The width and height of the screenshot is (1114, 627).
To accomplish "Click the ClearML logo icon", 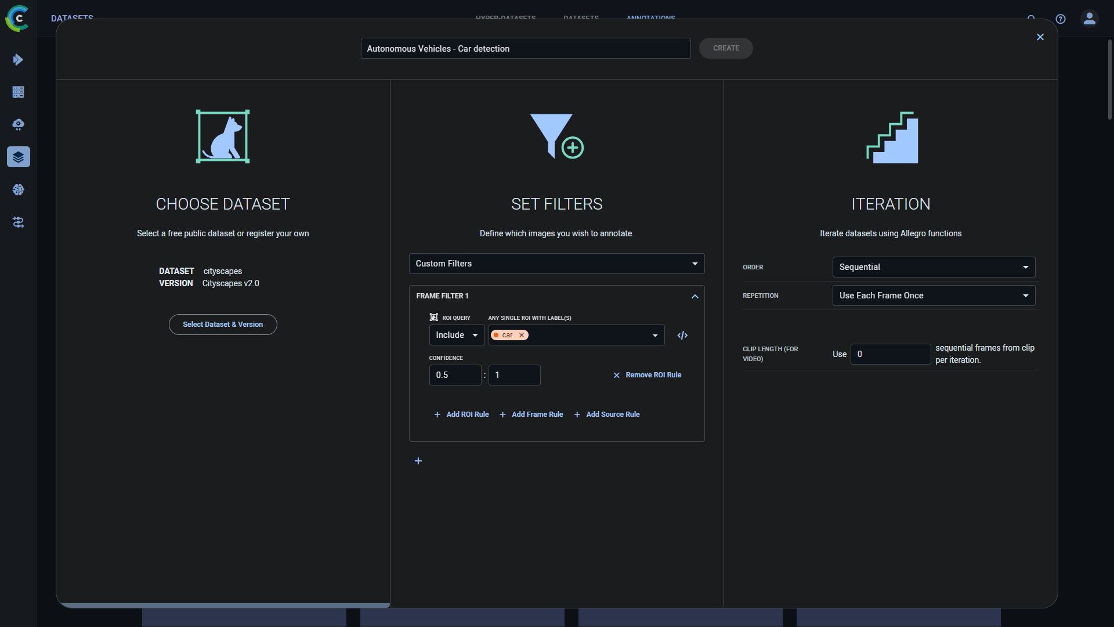I will tap(17, 19).
